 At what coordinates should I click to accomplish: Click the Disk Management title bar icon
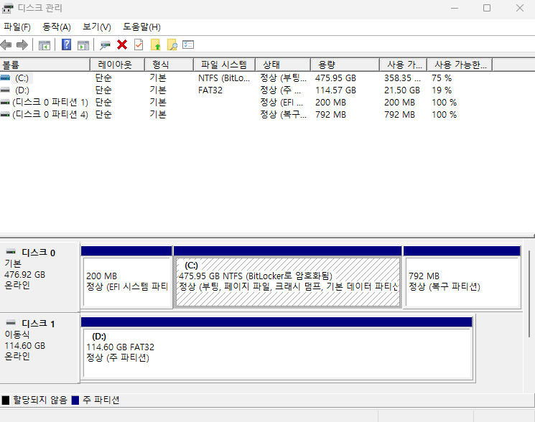tap(7, 8)
